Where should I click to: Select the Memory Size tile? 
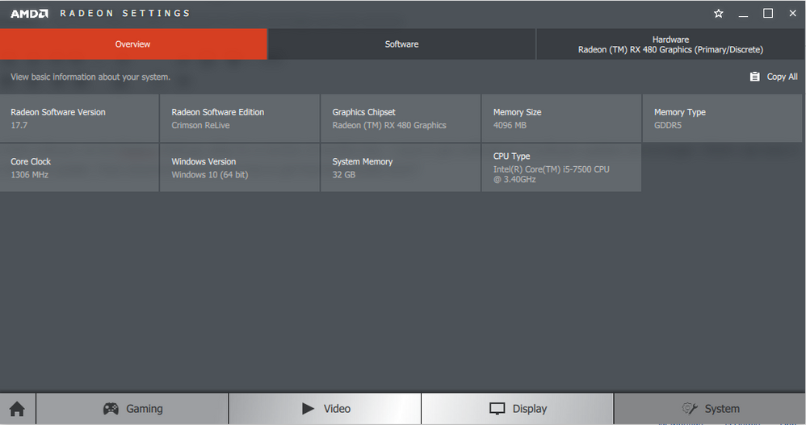pos(561,118)
